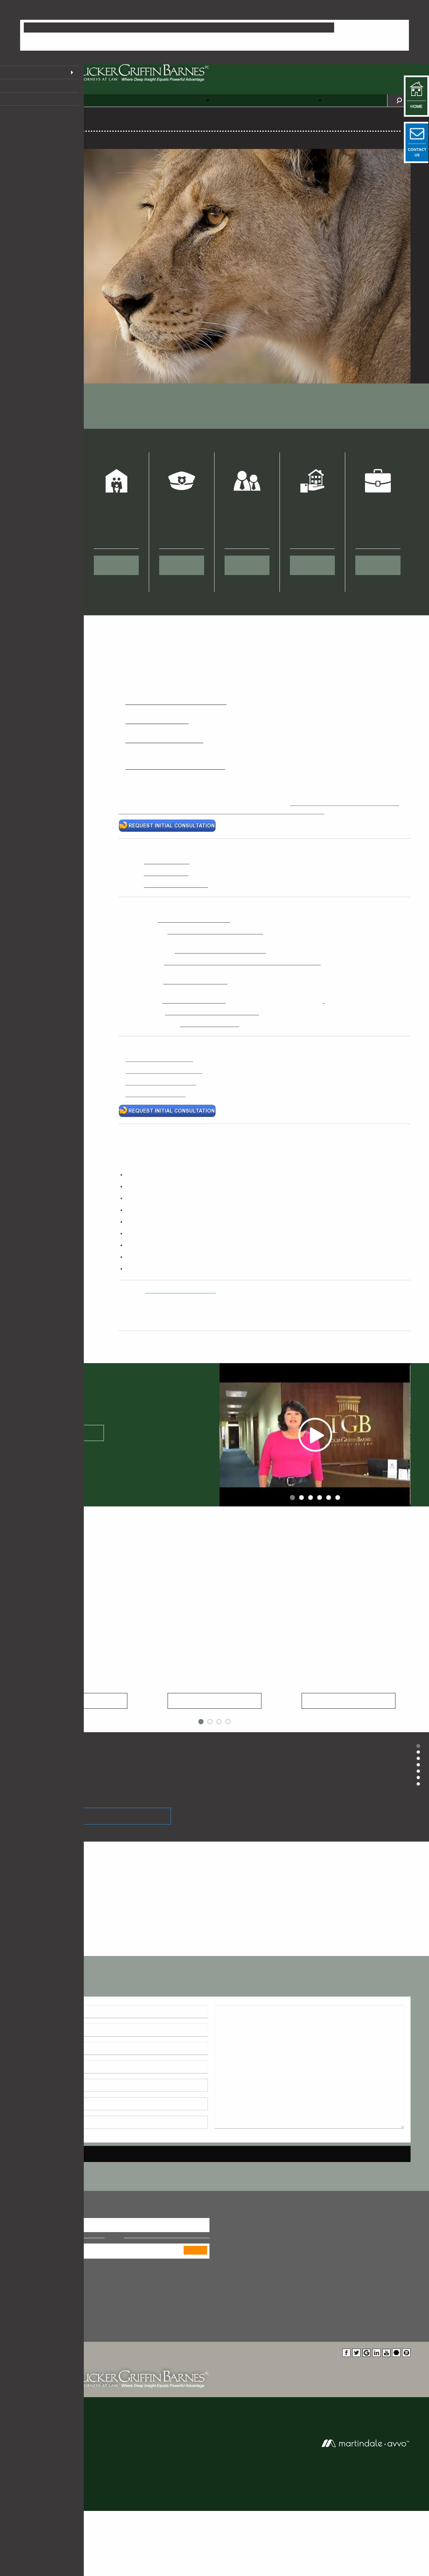Select the police cap practice area icon

[181, 482]
